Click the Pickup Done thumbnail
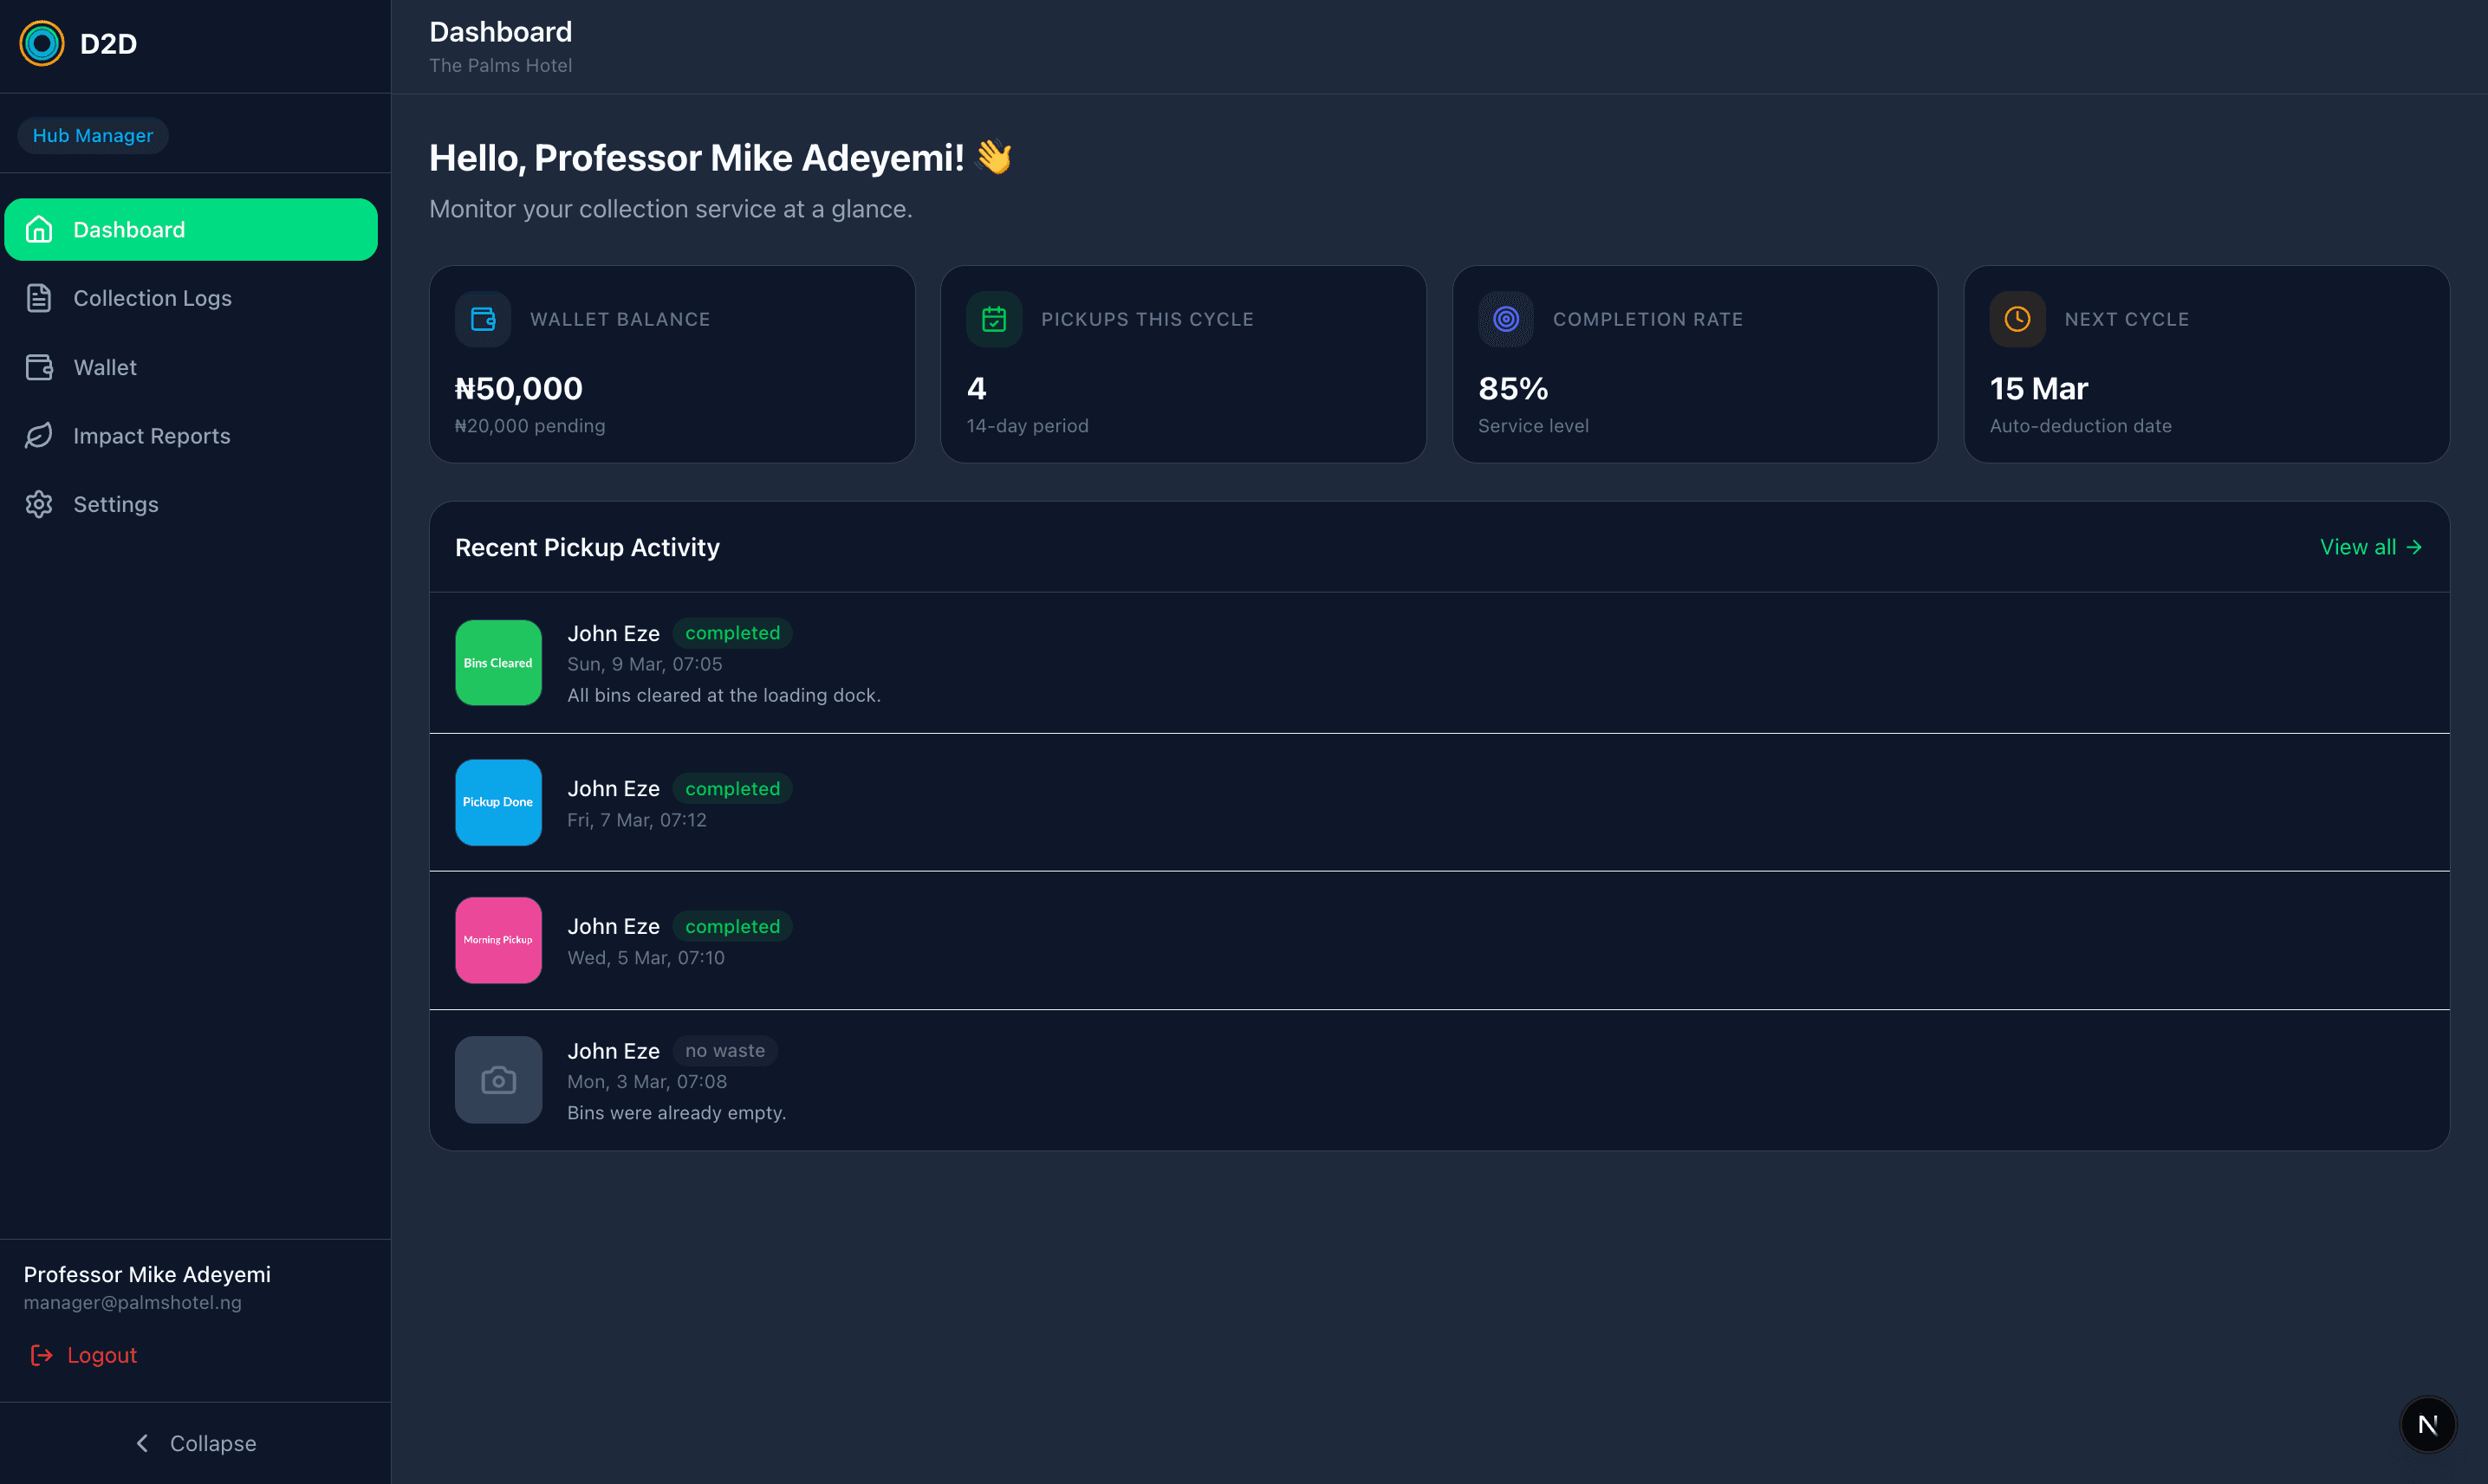The width and height of the screenshot is (2488, 1484). [x=498, y=801]
